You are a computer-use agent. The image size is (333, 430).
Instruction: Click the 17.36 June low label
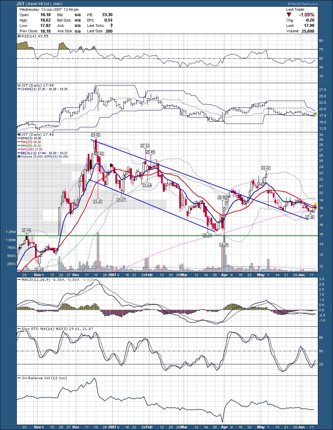pos(310,217)
